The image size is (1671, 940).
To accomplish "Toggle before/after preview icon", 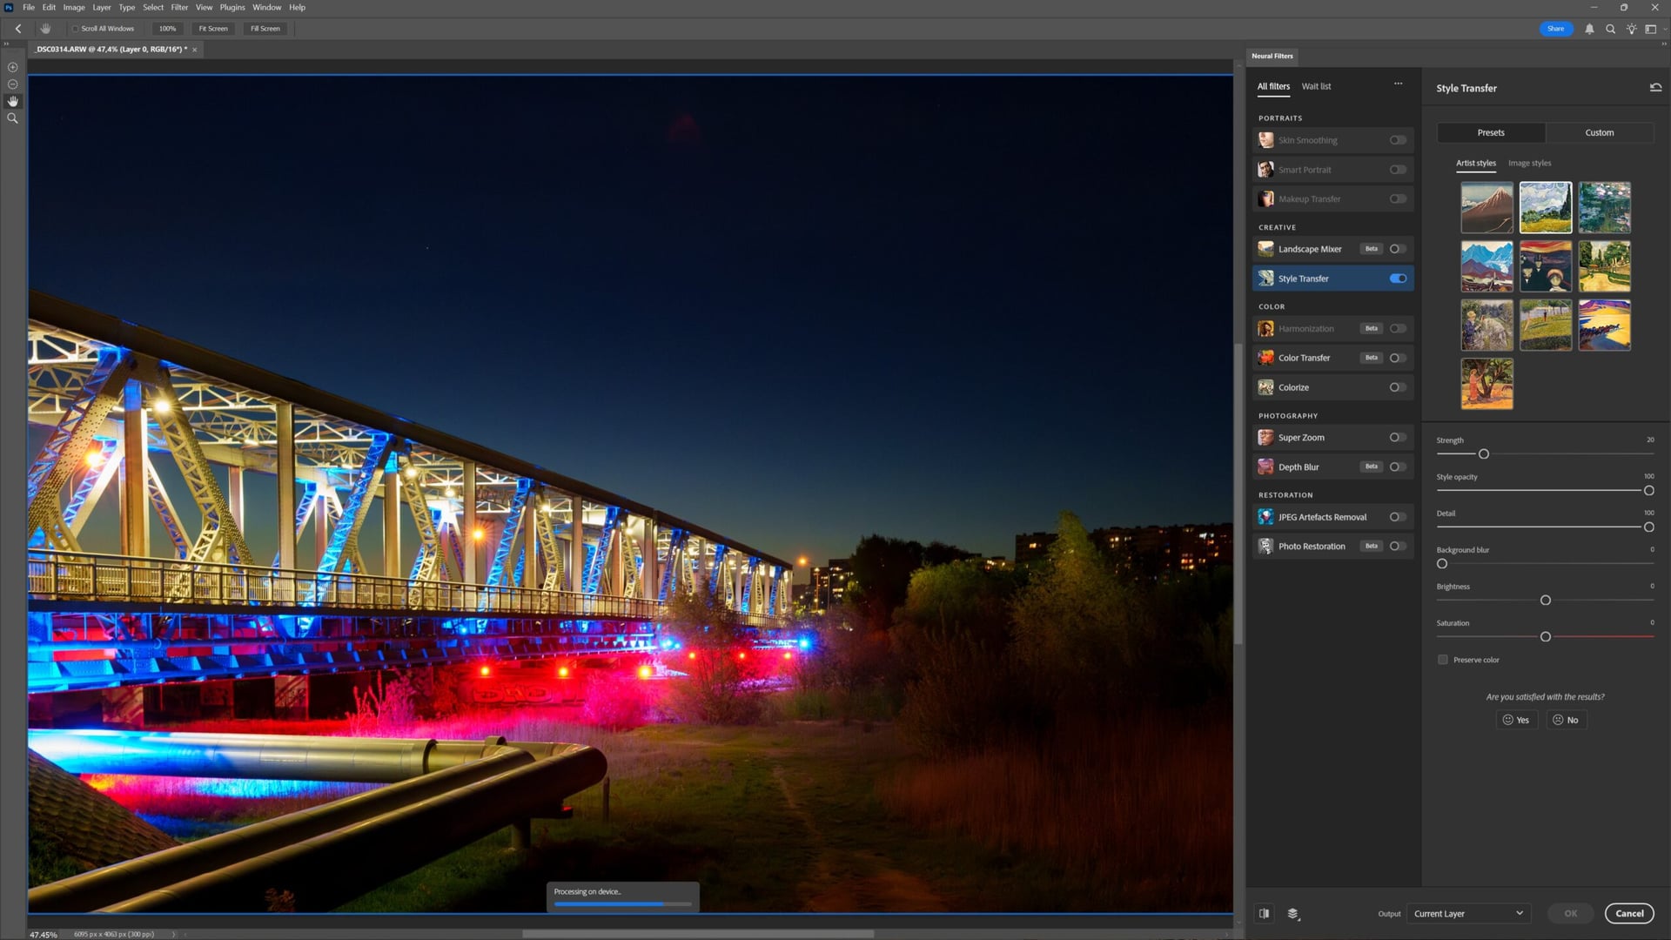I will (x=1264, y=913).
